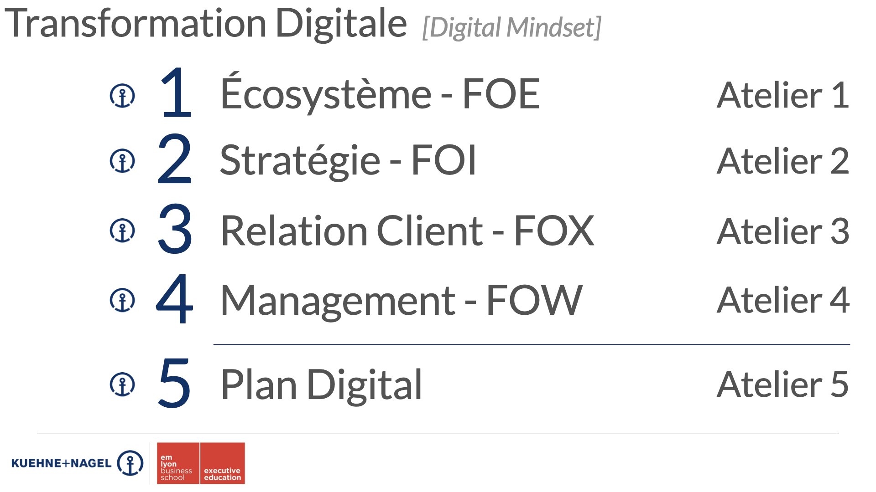Image resolution: width=876 pixels, height=492 pixels.
Task: Click the Atelier 1 label
Action: click(783, 95)
